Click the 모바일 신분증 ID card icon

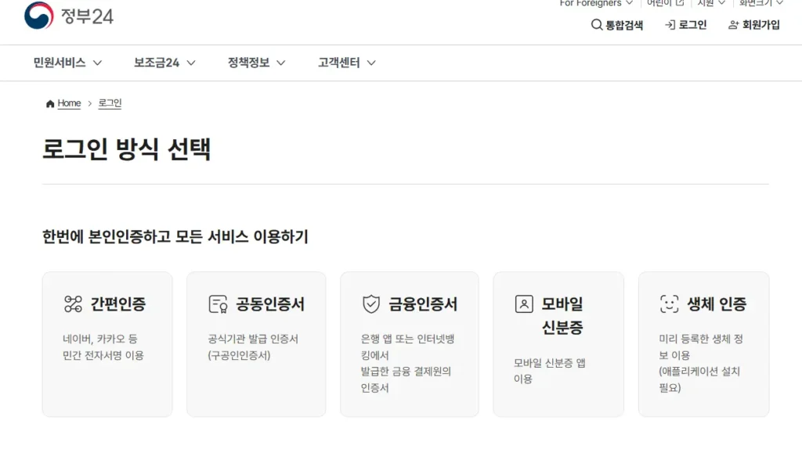click(524, 304)
